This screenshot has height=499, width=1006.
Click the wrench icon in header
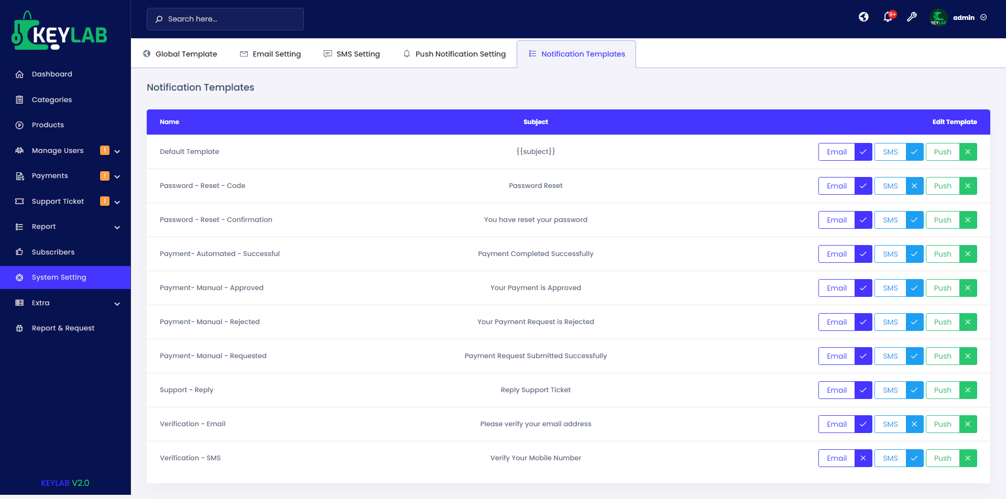[x=912, y=17]
